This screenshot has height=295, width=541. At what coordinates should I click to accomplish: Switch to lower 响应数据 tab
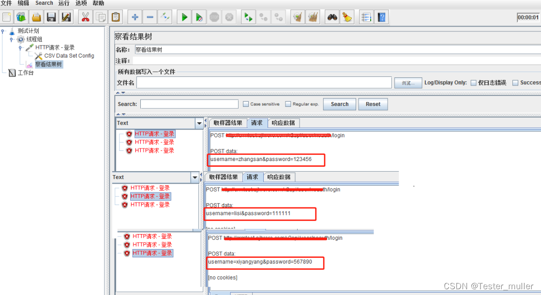pyautogui.click(x=279, y=177)
